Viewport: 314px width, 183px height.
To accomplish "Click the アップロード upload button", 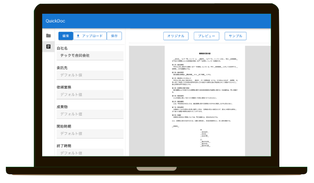I will (x=90, y=36).
